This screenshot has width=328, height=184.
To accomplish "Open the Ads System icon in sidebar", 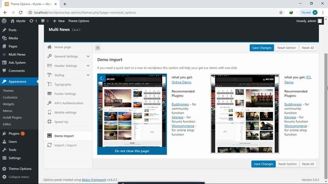I will pyautogui.click(x=4, y=62).
